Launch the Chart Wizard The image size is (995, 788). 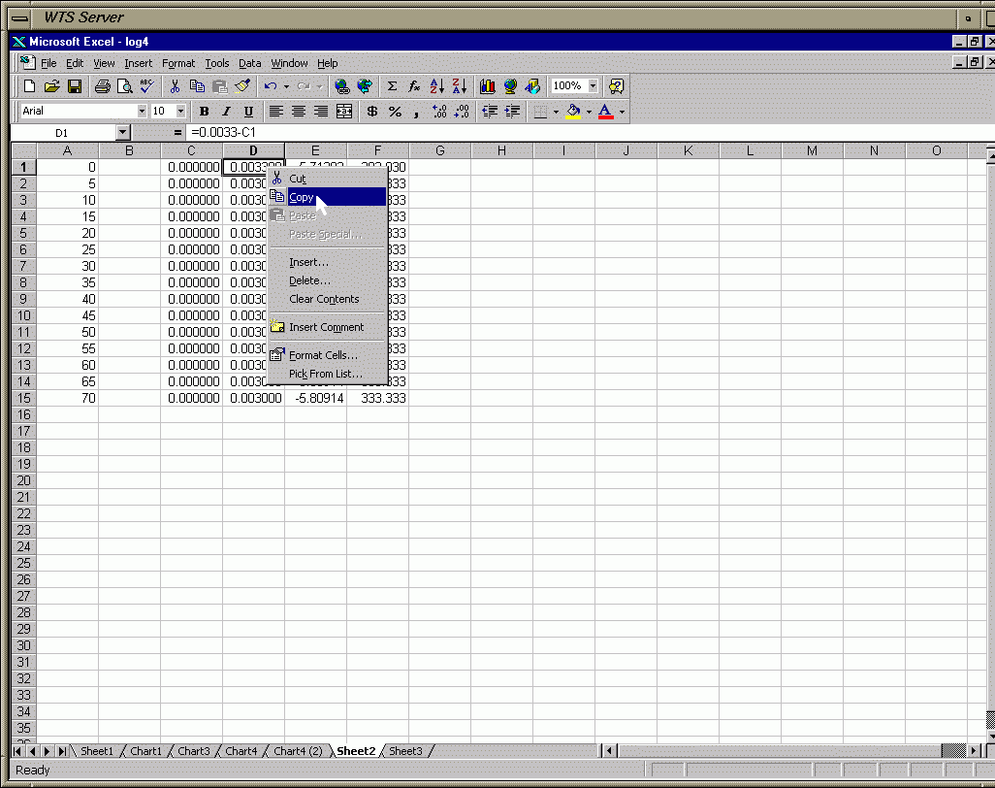coord(488,86)
